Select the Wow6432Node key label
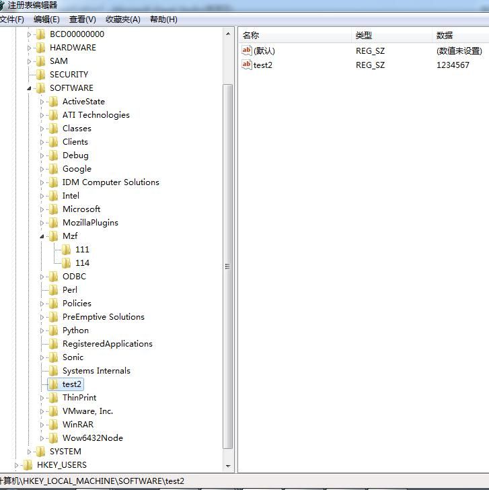 (x=93, y=438)
